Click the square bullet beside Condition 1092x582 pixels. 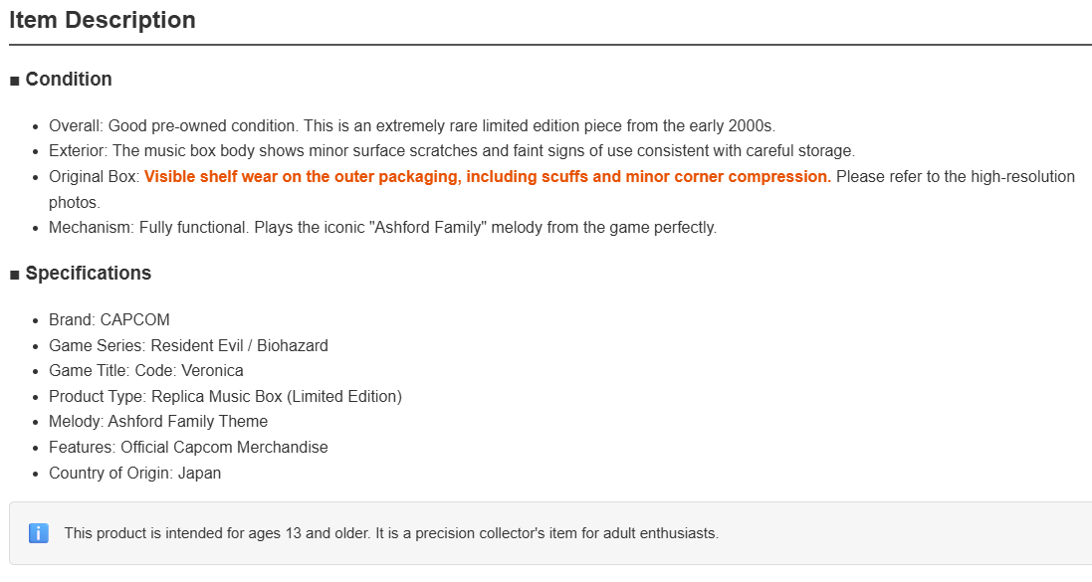click(x=15, y=81)
